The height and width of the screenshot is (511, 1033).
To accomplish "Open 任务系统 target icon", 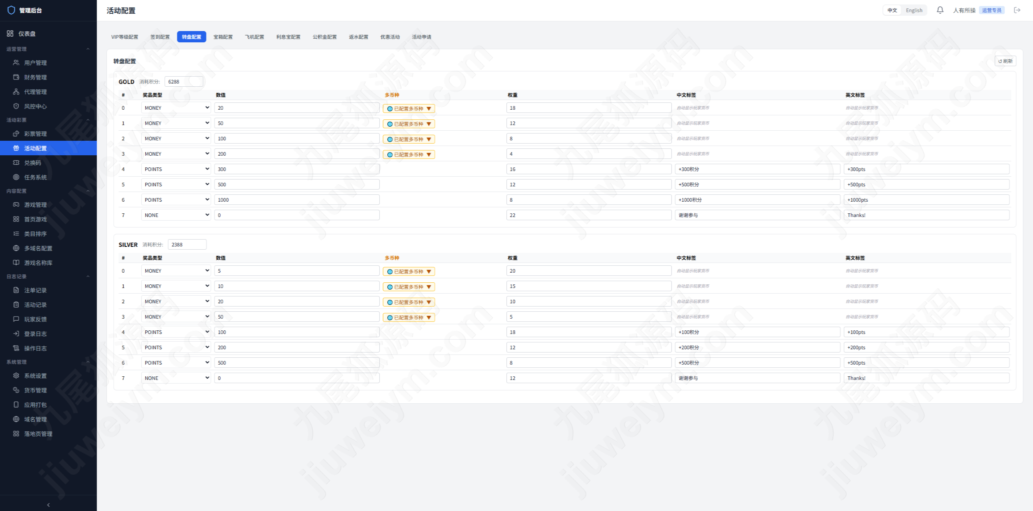I will click(16, 177).
